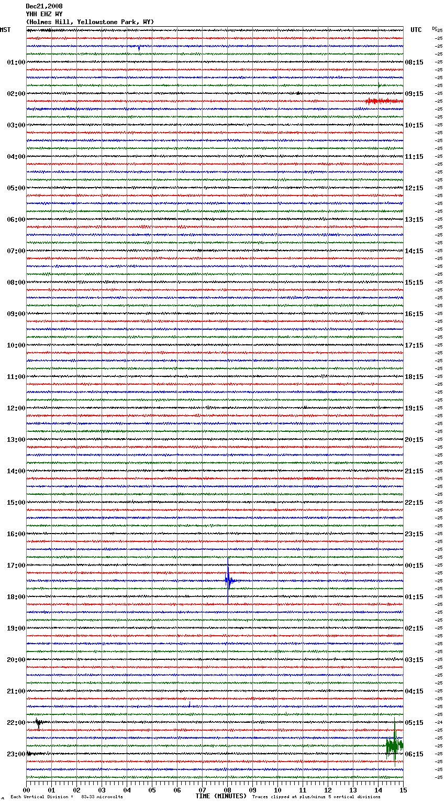Click the 08:00 MST time label
Screen dimensions: 445x804
click(x=16, y=283)
